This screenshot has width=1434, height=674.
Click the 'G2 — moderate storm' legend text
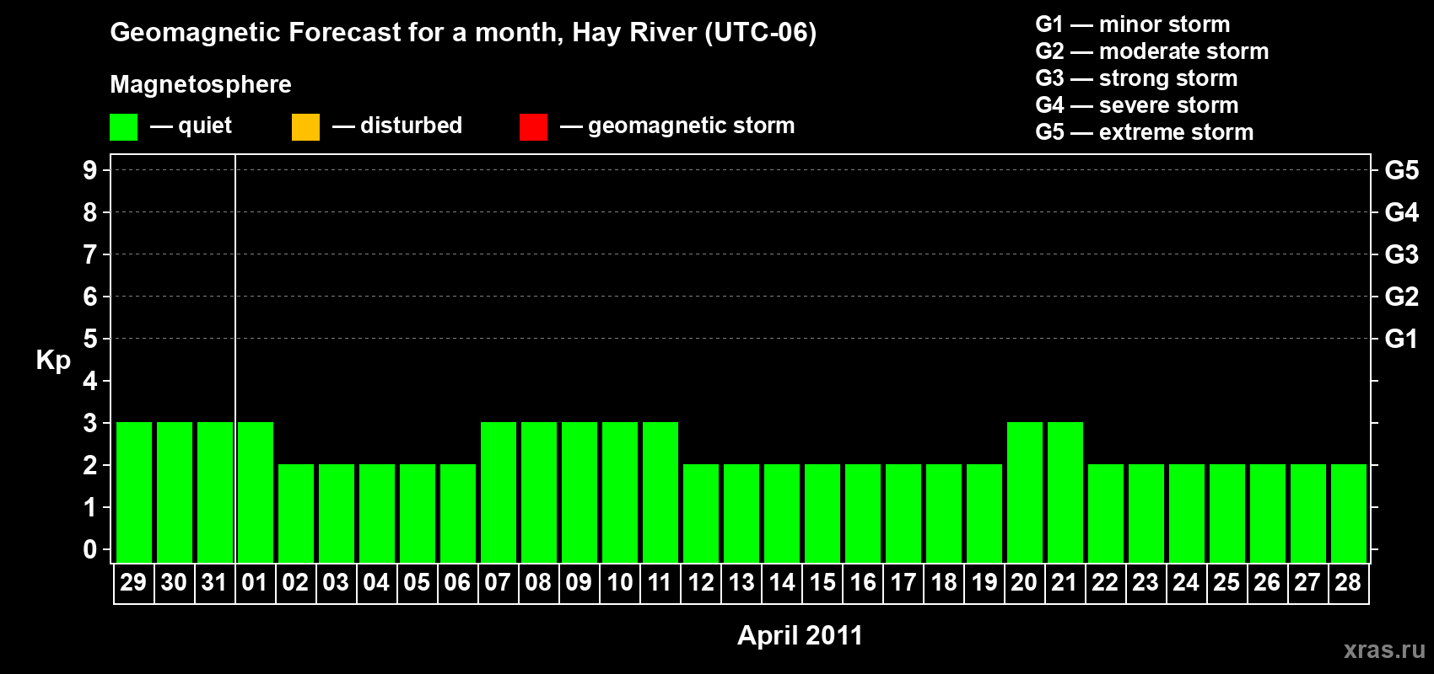1152,51
